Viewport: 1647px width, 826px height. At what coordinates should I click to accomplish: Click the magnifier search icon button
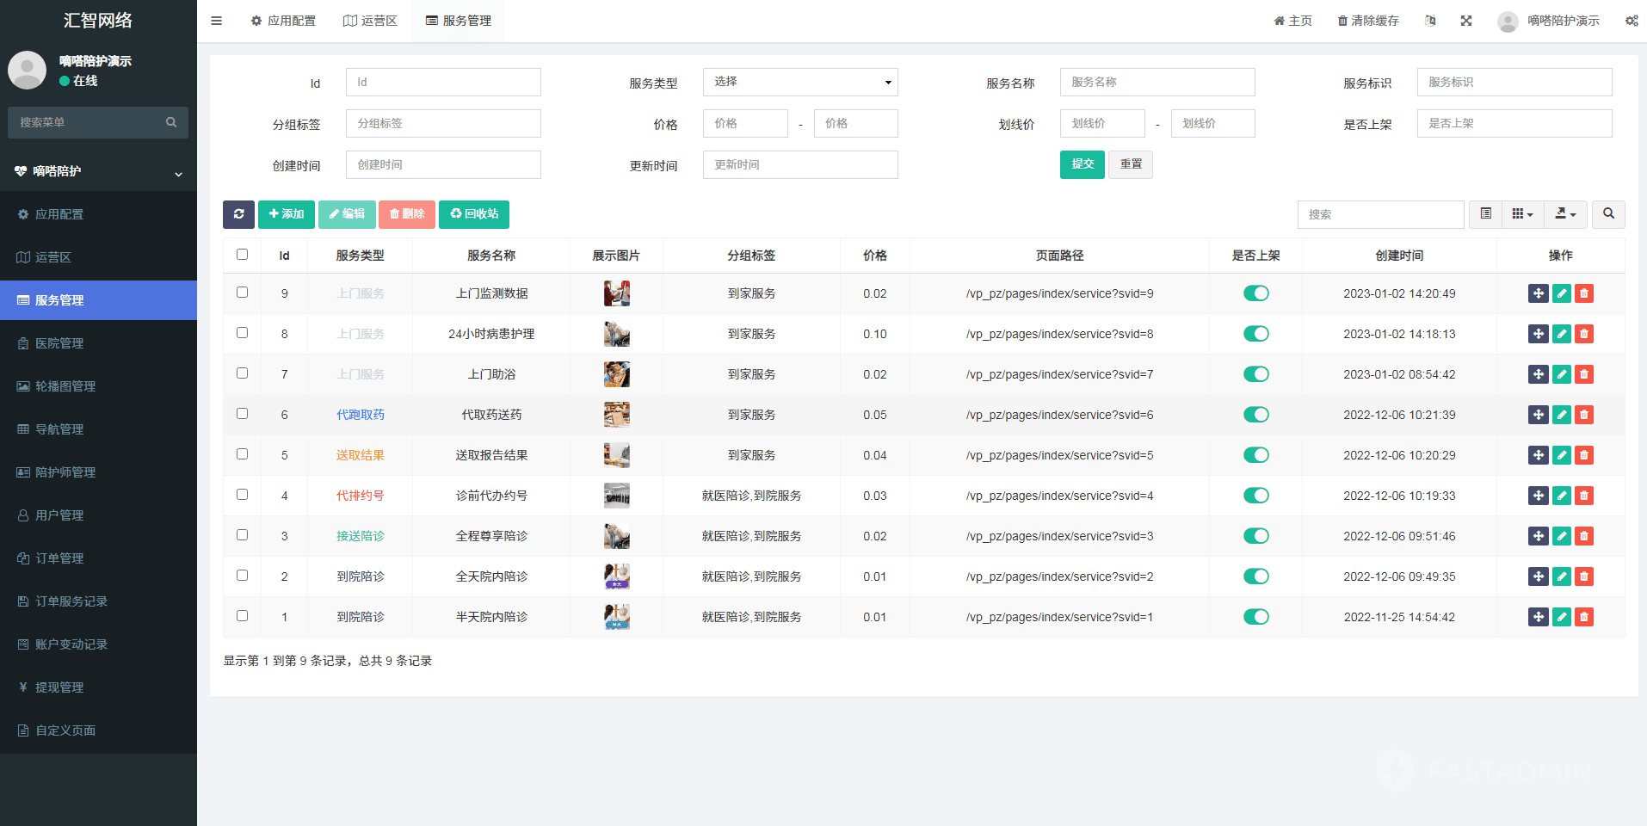coord(1608,214)
